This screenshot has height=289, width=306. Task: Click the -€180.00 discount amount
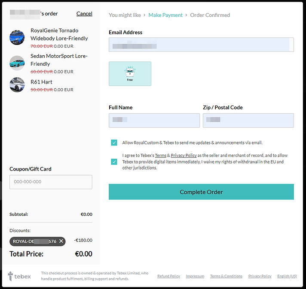click(83, 240)
